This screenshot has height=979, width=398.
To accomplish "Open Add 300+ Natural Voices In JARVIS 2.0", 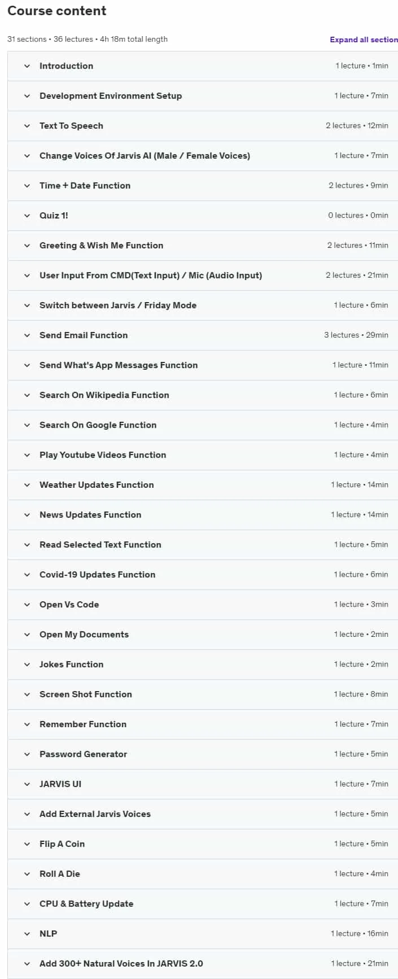I will 203,964.
